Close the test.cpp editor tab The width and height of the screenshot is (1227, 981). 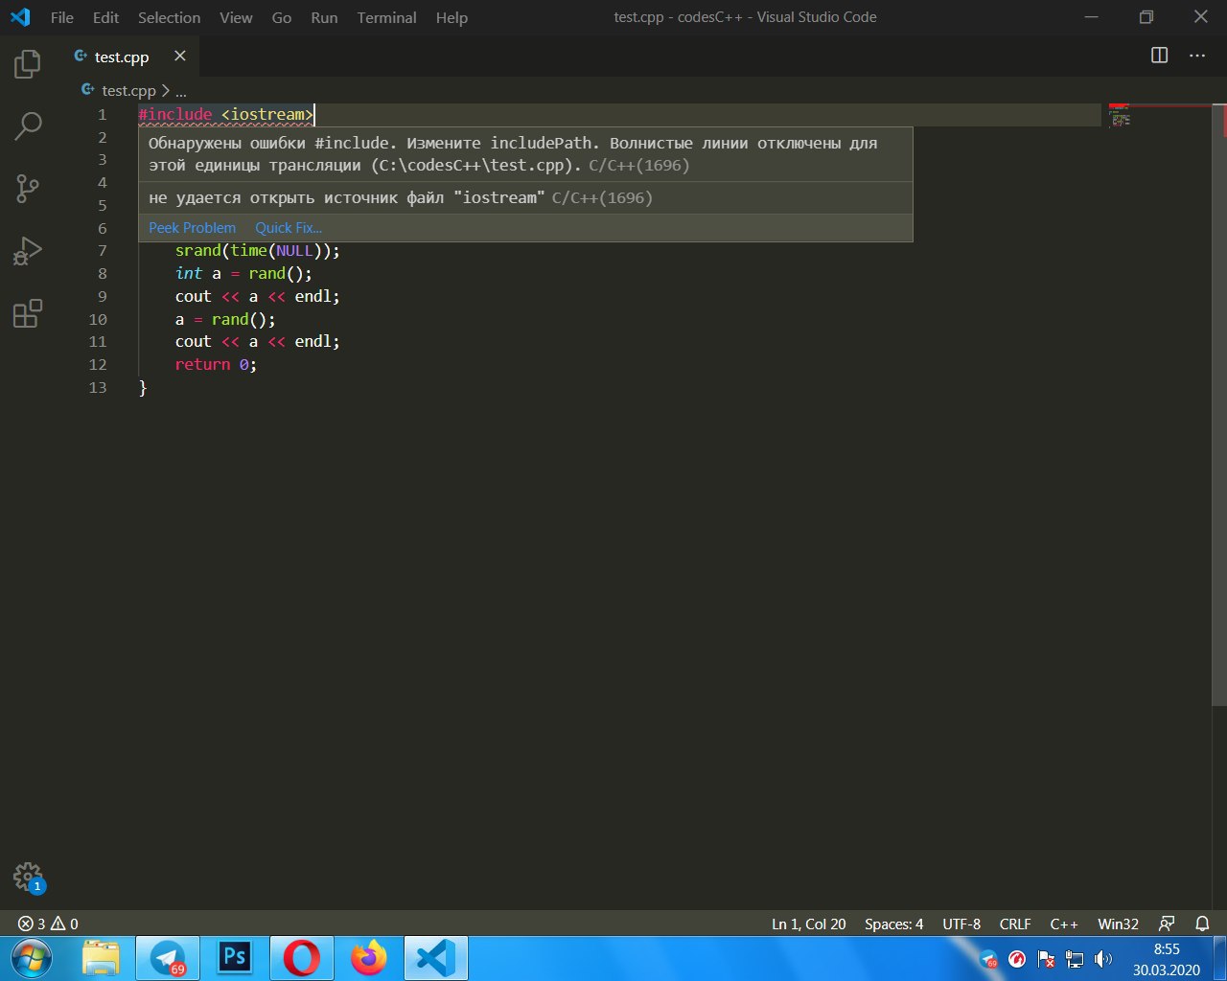(x=179, y=57)
